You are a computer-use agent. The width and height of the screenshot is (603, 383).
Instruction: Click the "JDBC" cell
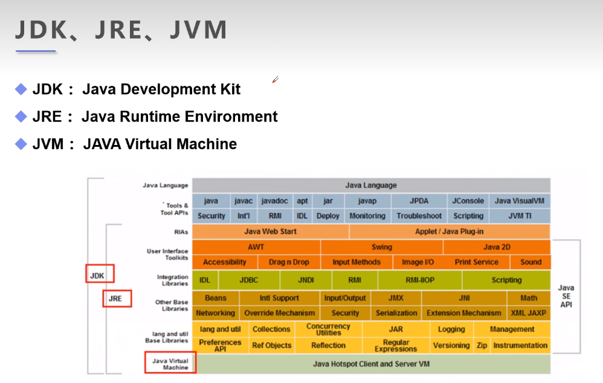(249, 280)
